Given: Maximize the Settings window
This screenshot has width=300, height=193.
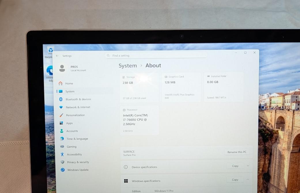Looking at the screenshot, I should (x=245, y=53).
